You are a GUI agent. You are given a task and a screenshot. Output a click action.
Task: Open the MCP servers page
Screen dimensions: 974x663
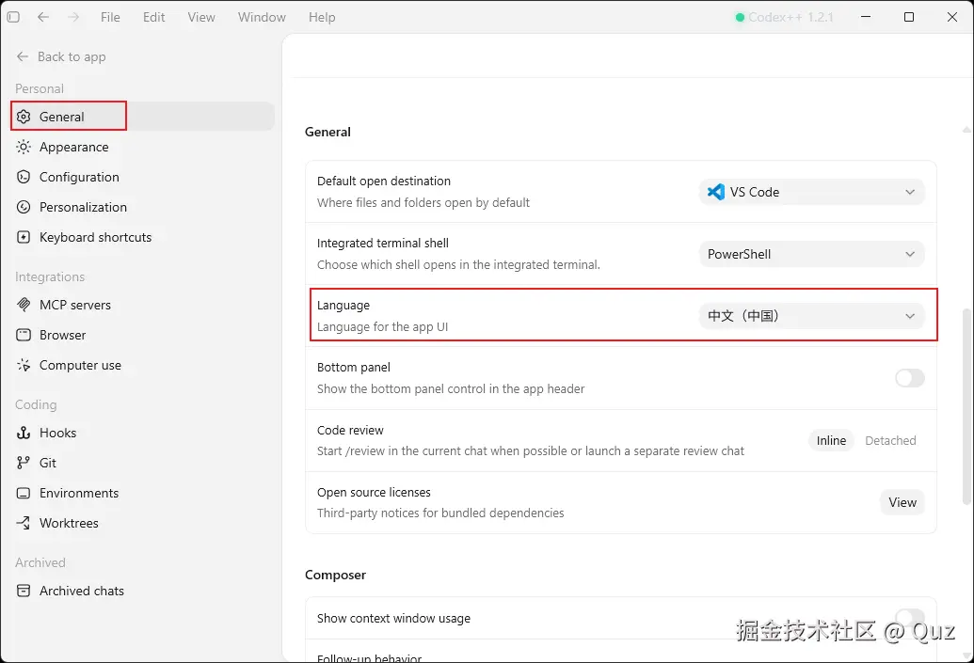(x=142, y=305)
